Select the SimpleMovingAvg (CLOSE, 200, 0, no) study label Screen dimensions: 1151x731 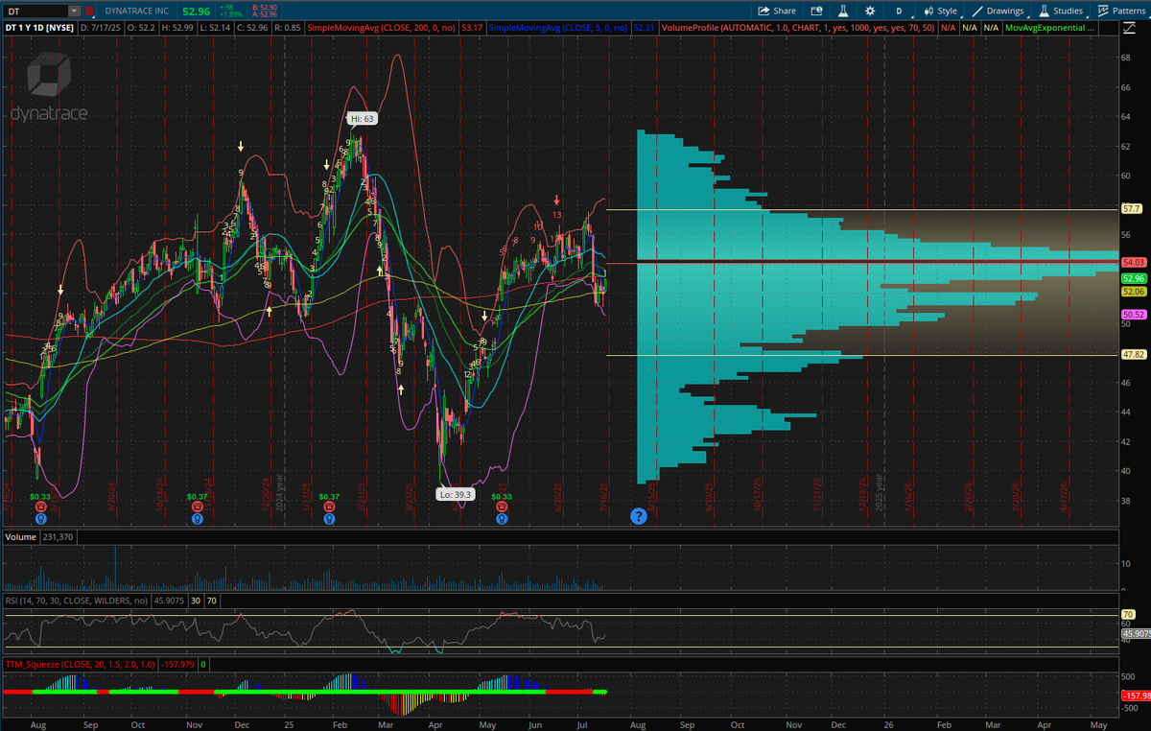(381, 28)
